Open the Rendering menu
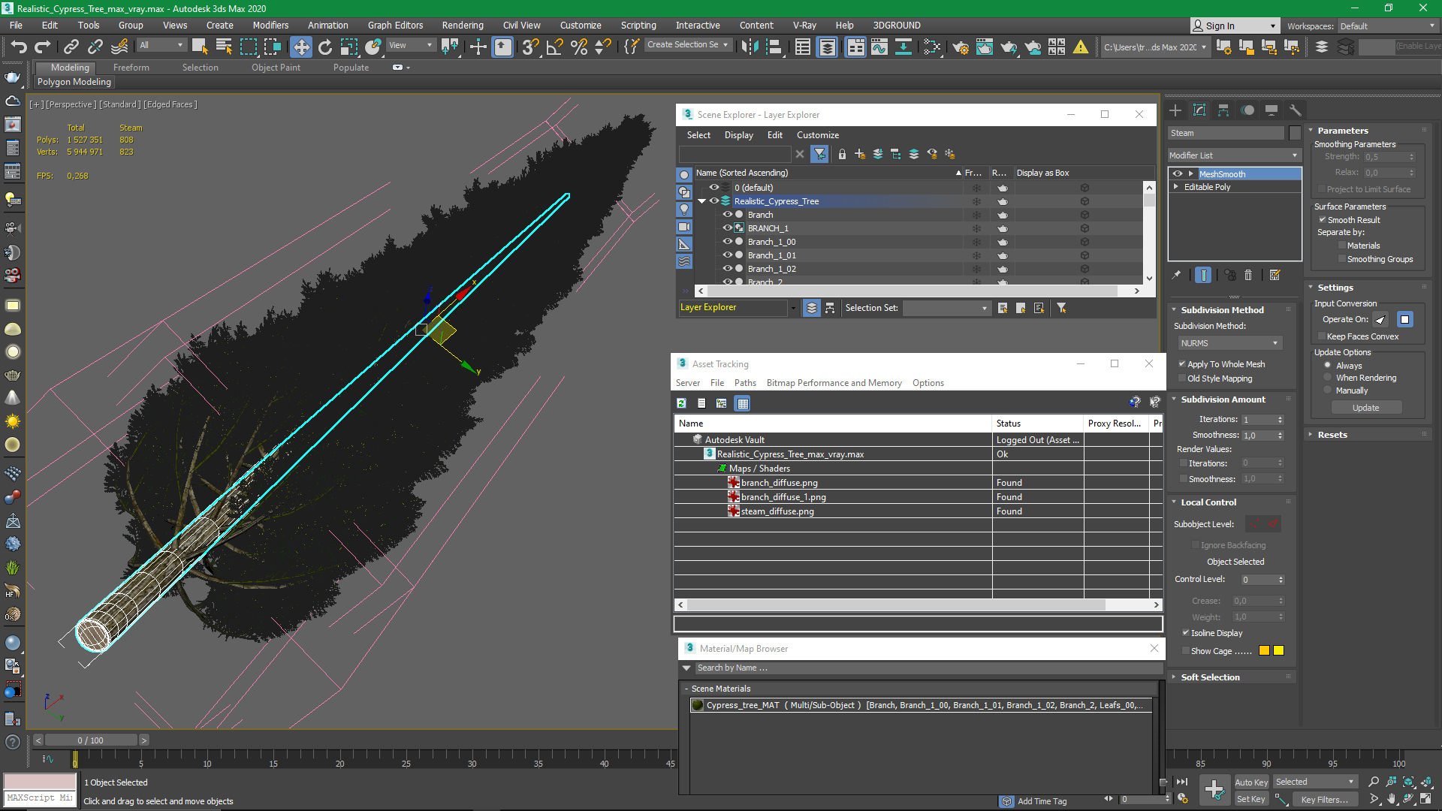This screenshot has width=1442, height=811. 462,26
